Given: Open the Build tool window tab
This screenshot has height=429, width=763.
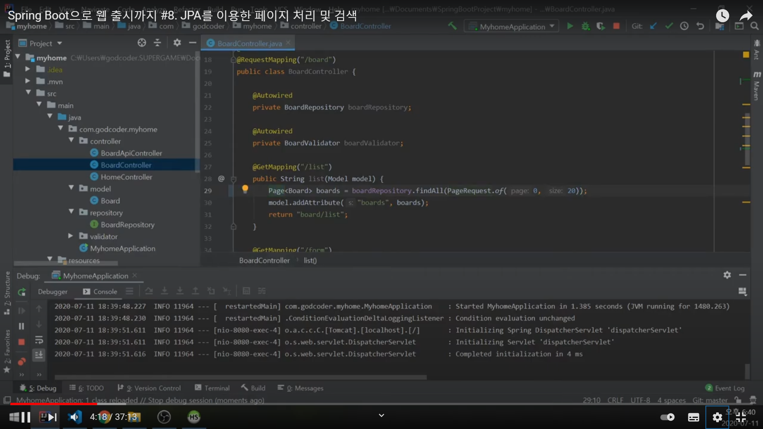Looking at the screenshot, I should (253, 388).
